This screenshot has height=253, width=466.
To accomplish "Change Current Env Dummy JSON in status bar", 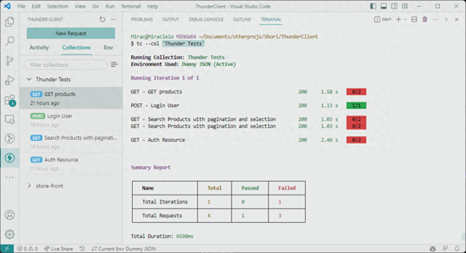I will coord(124,249).
